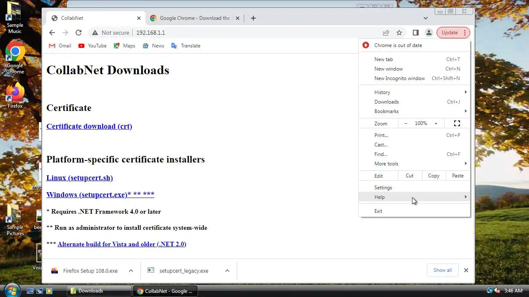Click Paste in the Edit row
Screen dimensions: 529x297
[x=458, y=176]
